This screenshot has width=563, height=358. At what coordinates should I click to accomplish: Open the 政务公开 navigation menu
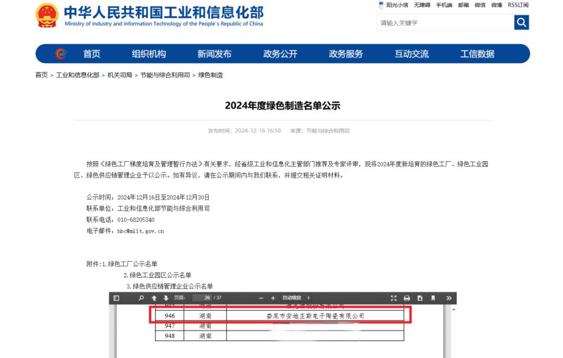pos(280,54)
